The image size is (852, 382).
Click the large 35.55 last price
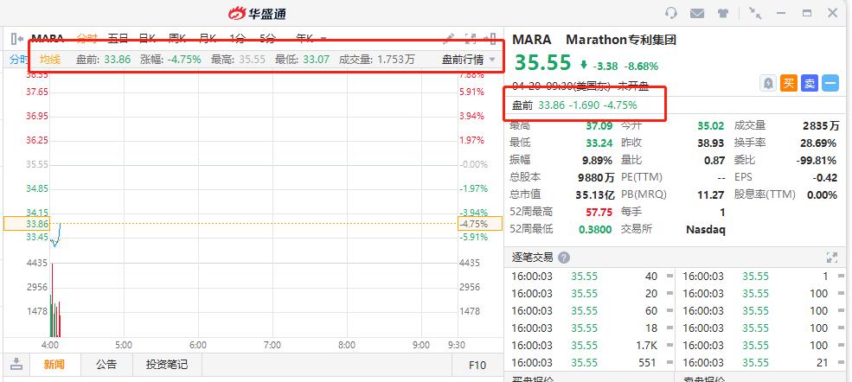542,63
